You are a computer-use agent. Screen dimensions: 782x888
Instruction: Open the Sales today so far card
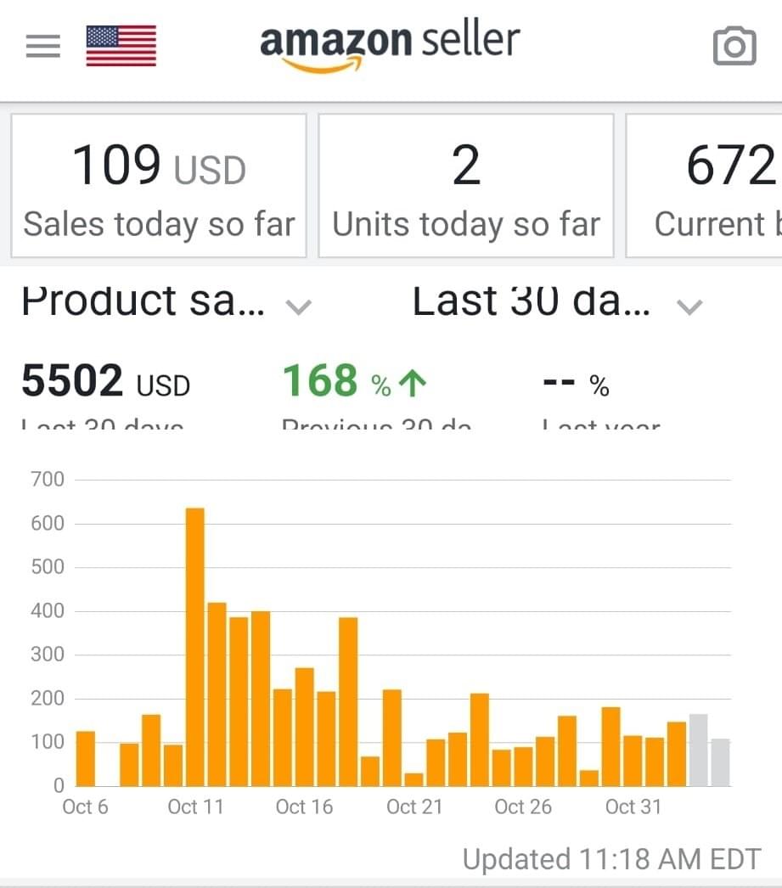click(x=159, y=186)
